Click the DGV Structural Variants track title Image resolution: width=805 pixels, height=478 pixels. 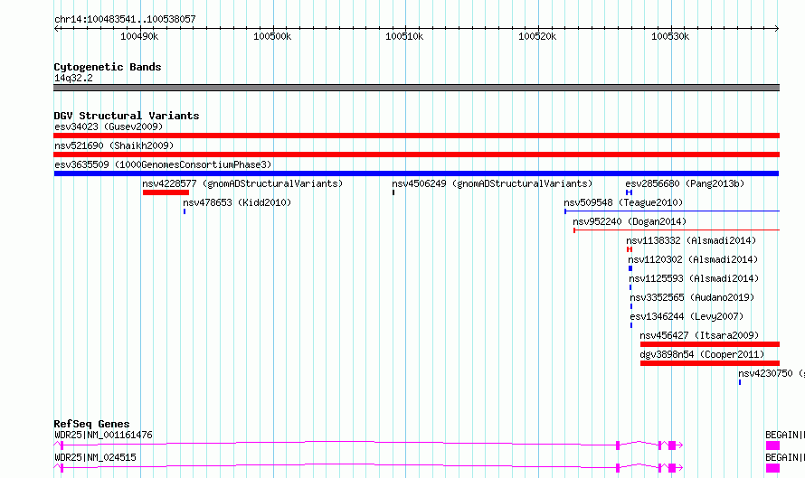coord(127,116)
